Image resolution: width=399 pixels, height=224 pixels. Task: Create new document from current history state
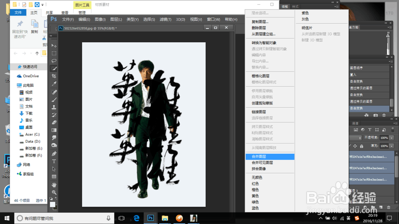366,115
